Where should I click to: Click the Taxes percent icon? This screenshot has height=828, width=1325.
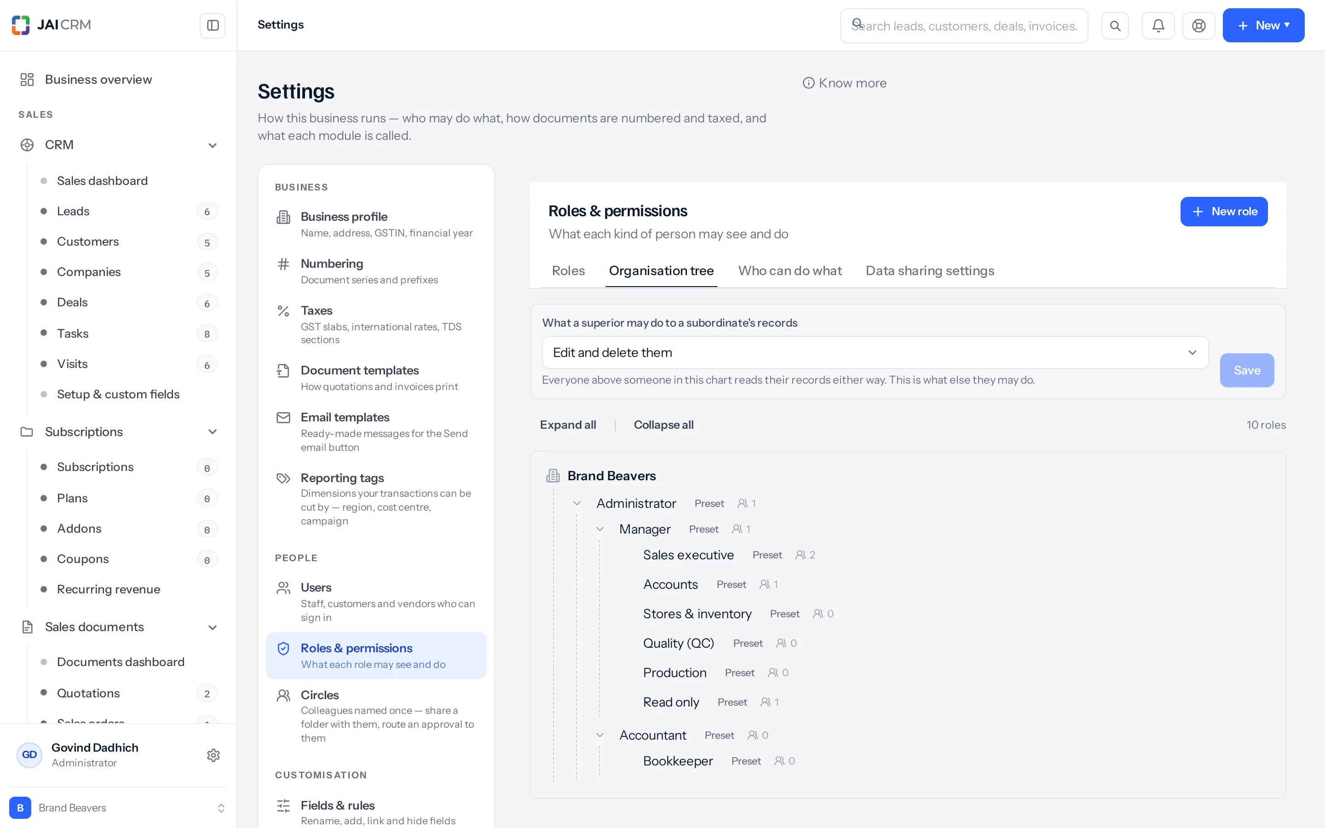point(283,311)
